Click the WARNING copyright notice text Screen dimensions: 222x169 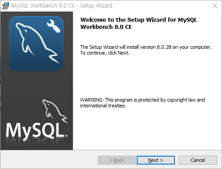click(x=143, y=102)
